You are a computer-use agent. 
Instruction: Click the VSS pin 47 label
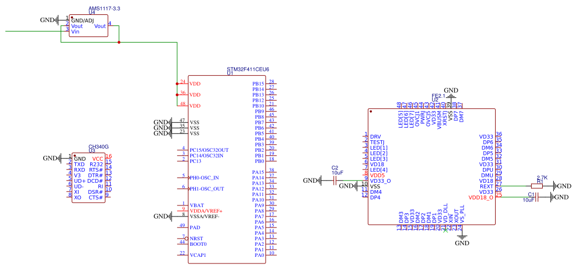[195, 122]
